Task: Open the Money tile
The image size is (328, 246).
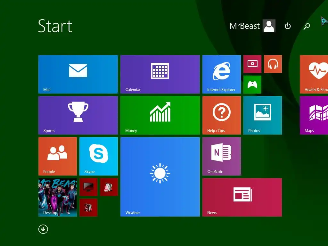Action: coord(160,115)
